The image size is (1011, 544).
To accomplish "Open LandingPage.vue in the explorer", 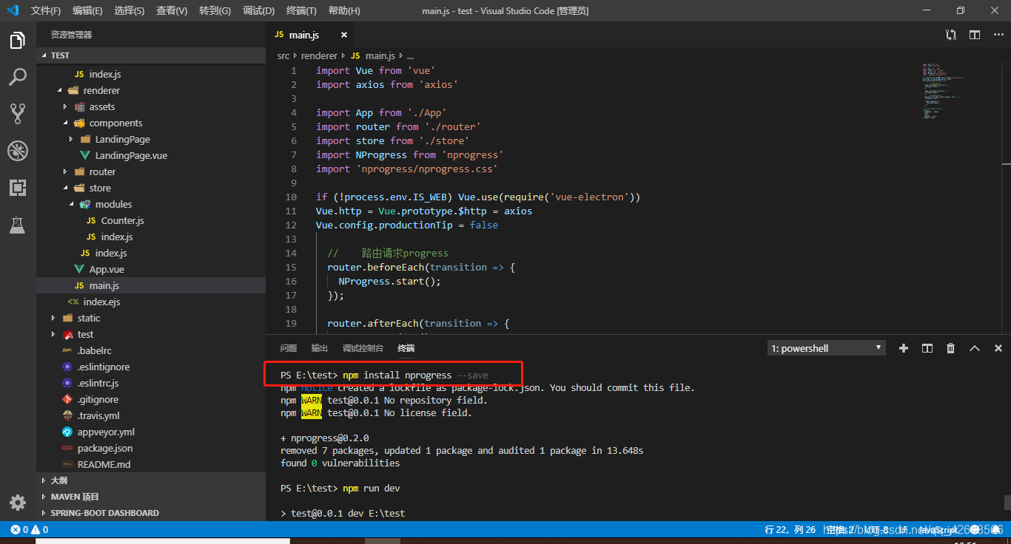I will coord(150,155).
